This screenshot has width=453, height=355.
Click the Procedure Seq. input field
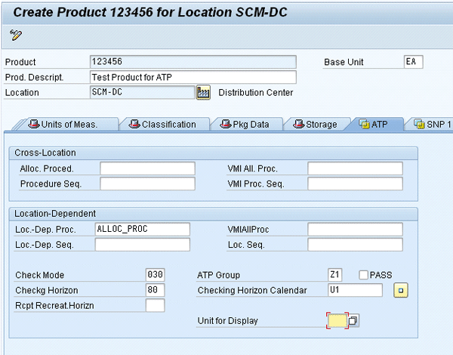click(x=147, y=184)
